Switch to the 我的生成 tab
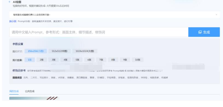The height and width of the screenshot is (107, 223). [x=14, y=91]
